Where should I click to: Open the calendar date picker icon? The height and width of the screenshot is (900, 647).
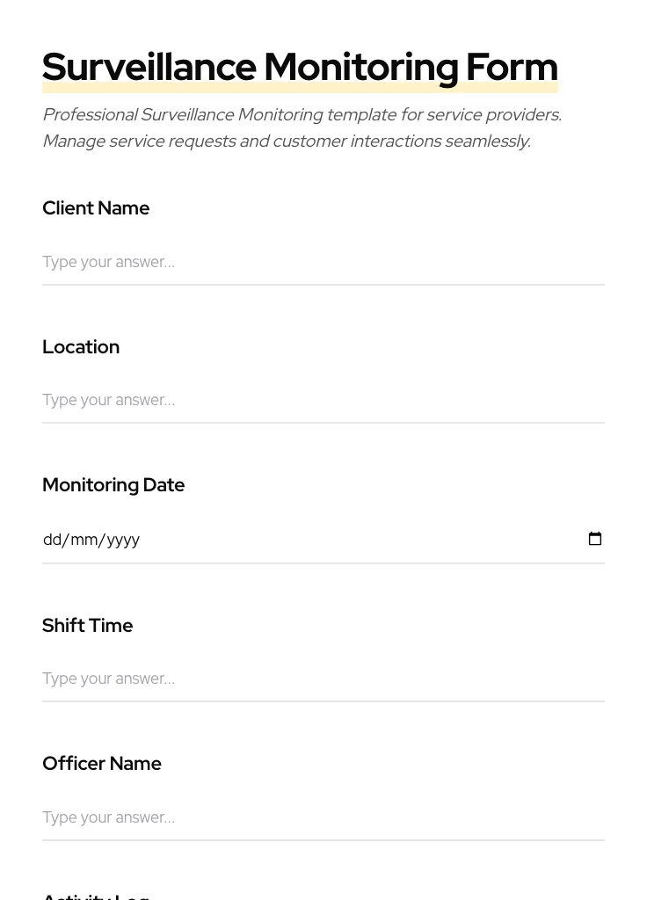(595, 539)
